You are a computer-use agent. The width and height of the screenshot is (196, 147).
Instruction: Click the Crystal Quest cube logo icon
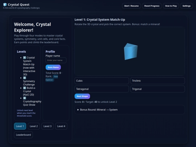pos(5,5)
